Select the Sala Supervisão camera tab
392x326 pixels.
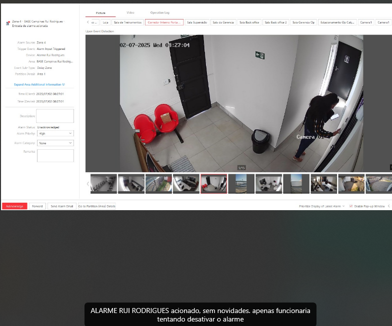click(197, 22)
